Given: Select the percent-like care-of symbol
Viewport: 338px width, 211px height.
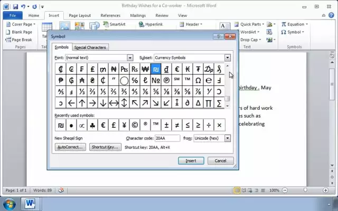Looking at the screenshot, I should point(135,80).
